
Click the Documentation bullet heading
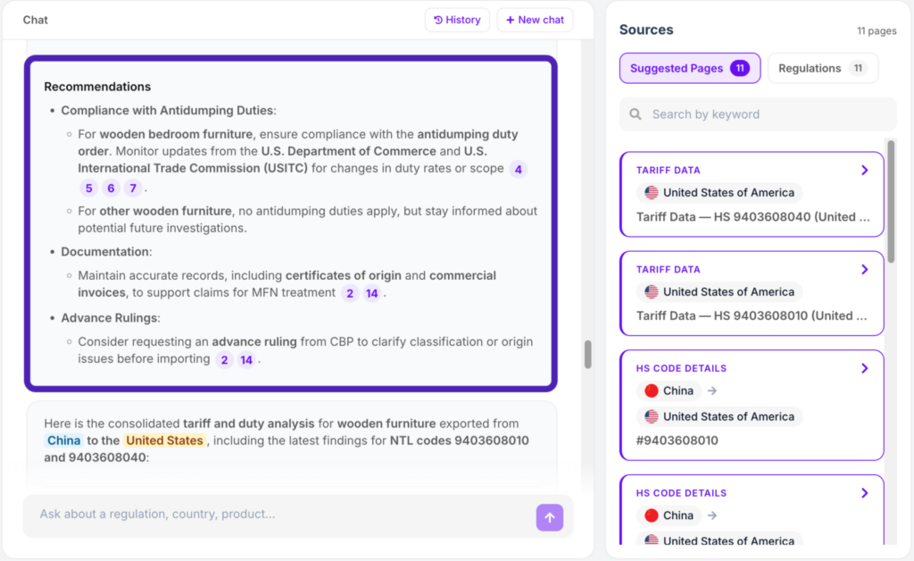106,252
